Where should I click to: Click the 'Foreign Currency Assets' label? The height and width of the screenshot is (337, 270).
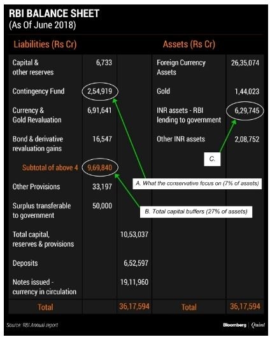[181, 68]
